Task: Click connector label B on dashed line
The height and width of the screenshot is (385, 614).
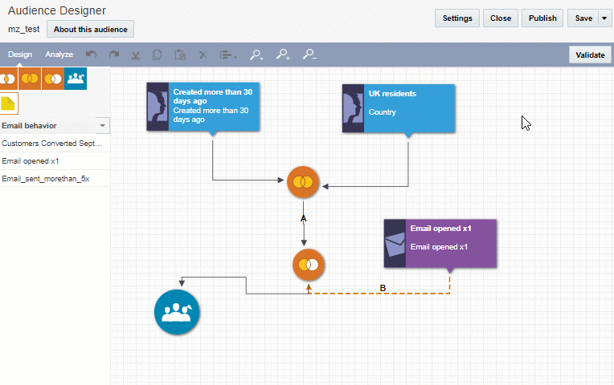Action: (383, 288)
